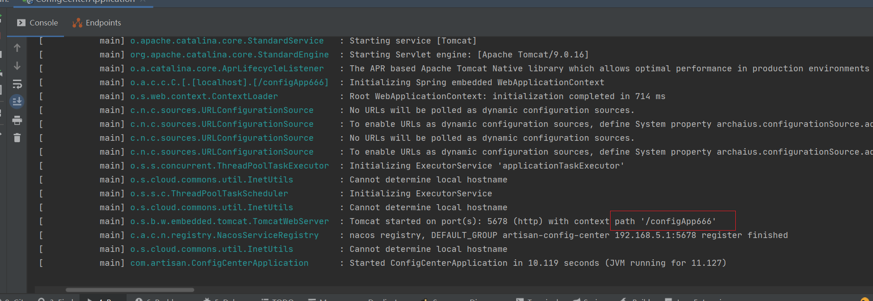Select o.apache.catalina.core.StandardService logger name
Viewport: 873px width, 301px height.
coord(227,41)
